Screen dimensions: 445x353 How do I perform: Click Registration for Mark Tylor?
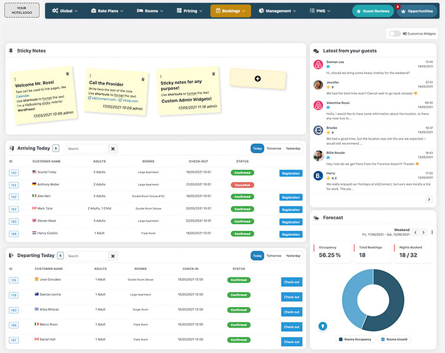coord(291,209)
